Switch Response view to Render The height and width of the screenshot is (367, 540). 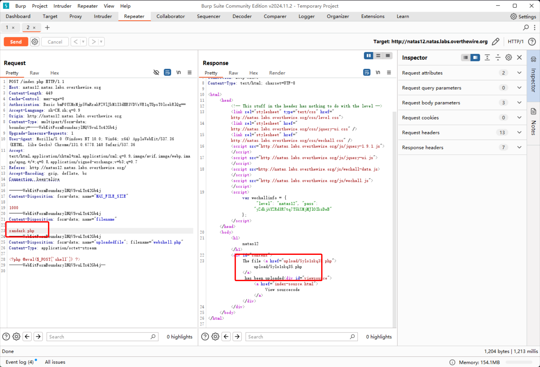point(277,73)
